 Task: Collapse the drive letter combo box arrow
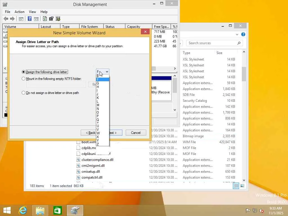click(x=107, y=72)
